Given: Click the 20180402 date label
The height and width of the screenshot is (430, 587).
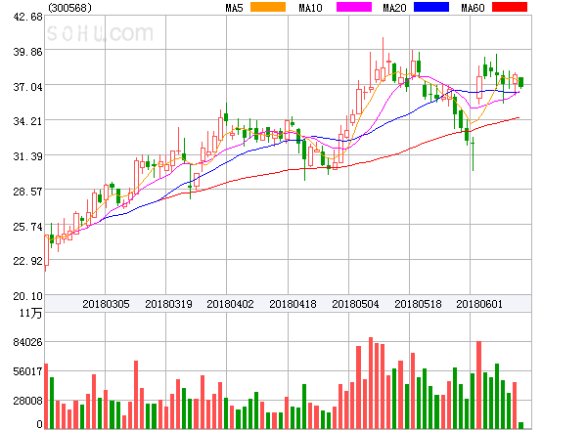Looking at the screenshot, I should click(x=230, y=304).
